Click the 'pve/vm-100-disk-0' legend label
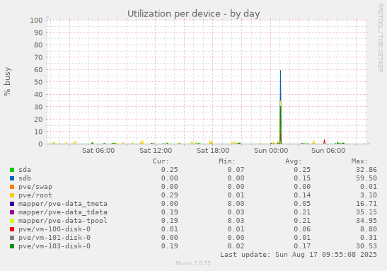The image size is (387, 271). [54, 229]
